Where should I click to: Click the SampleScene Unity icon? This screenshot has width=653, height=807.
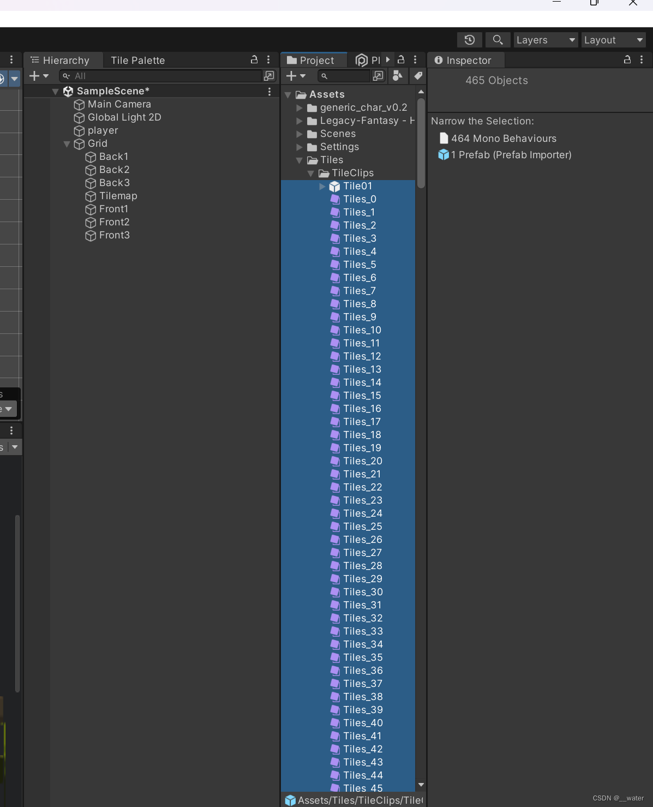[68, 92]
